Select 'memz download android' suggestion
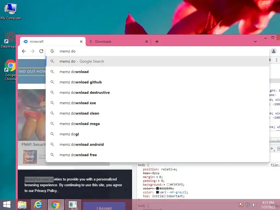Screen dimensions: 280x210 coord(157,144)
